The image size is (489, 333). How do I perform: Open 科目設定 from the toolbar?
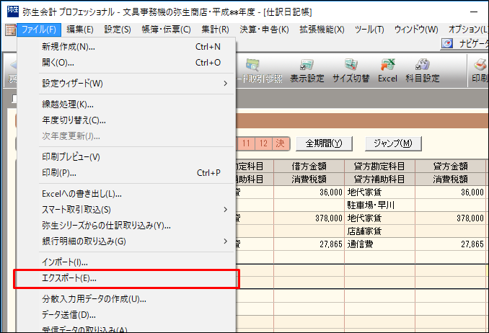click(423, 71)
